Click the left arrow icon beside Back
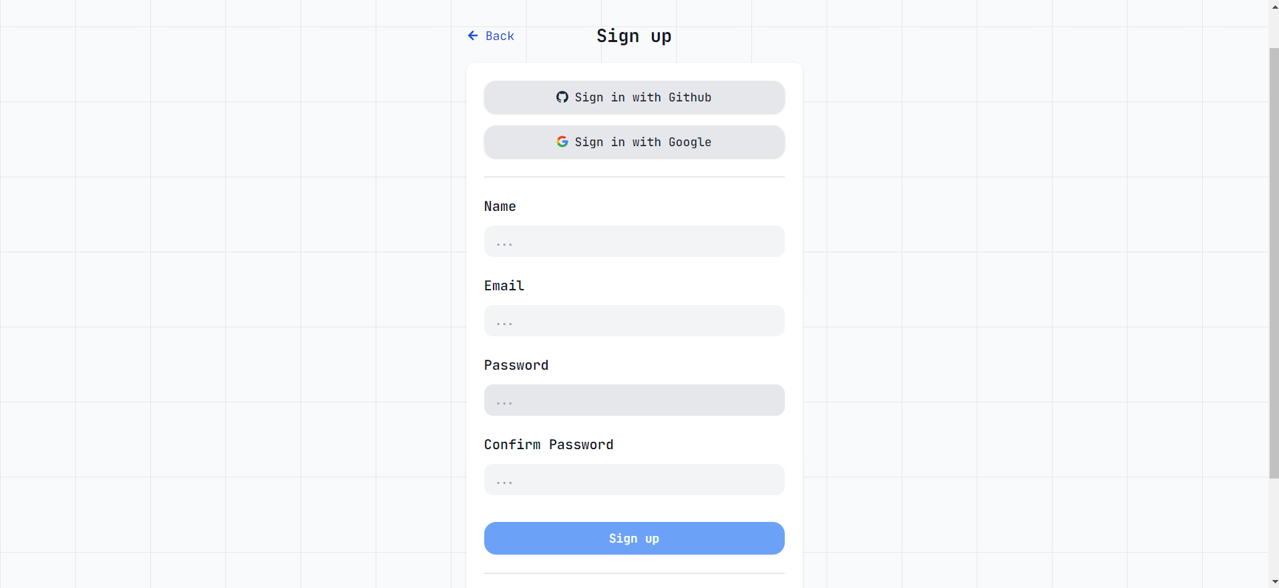The image size is (1279, 588). click(473, 36)
